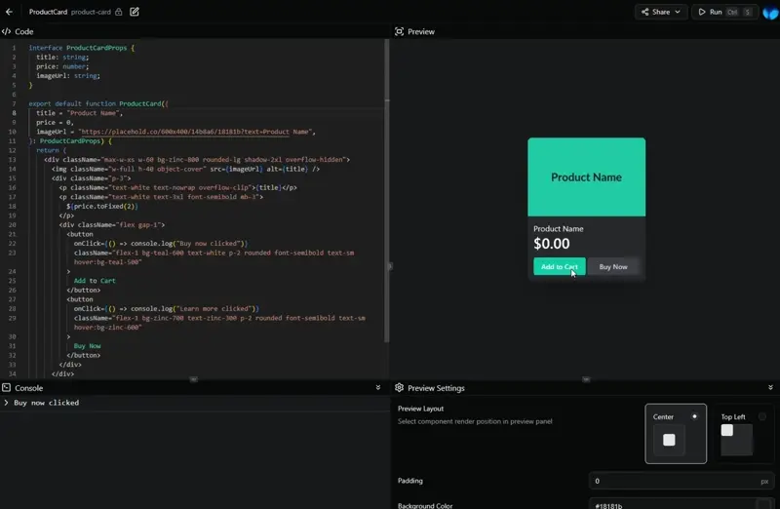This screenshot has height=509, width=780.
Task: Click the back arrow in top bar
Action: click(10, 12)
